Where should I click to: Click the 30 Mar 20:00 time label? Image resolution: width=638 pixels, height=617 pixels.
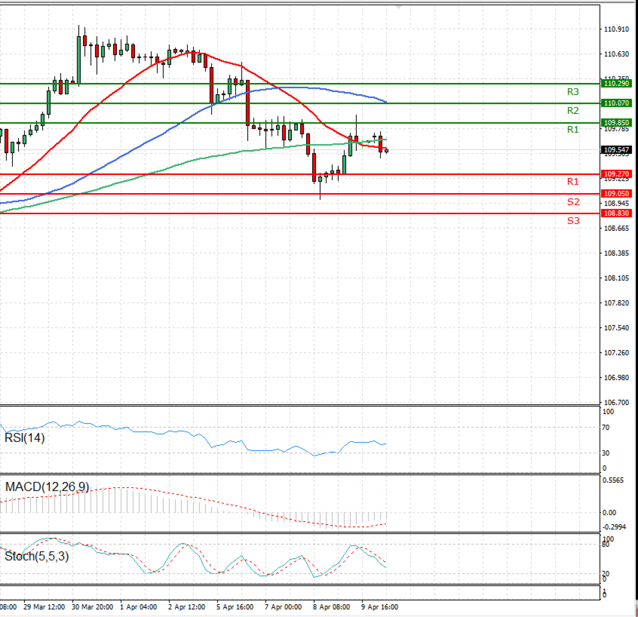pos(93,607)
